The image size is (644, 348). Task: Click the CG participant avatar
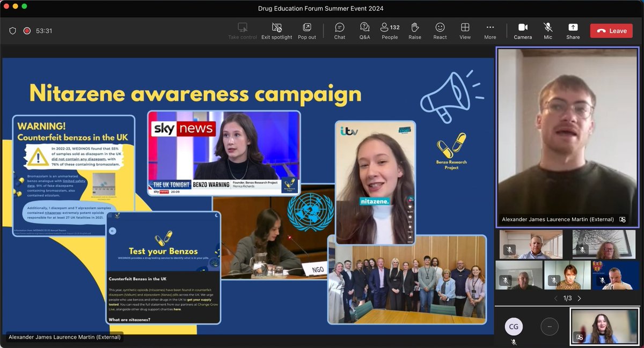[x=514, y=325]
